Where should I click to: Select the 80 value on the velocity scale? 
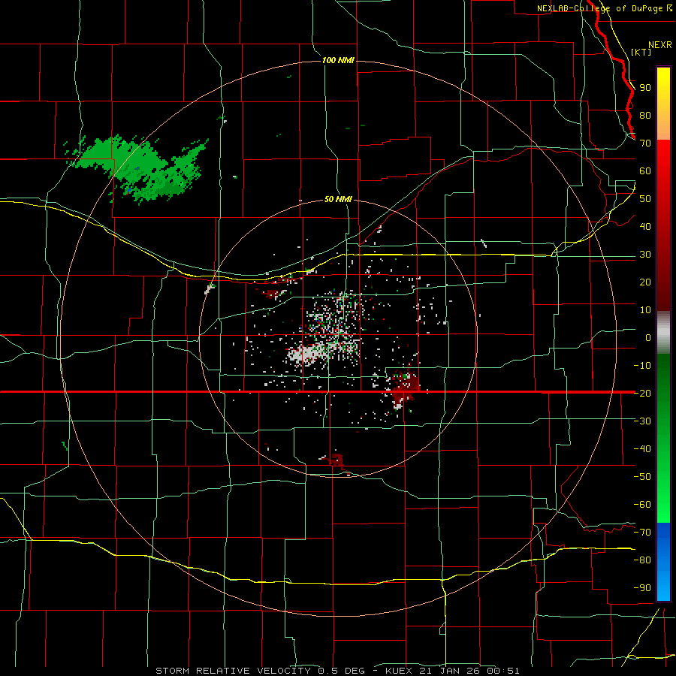645,116
